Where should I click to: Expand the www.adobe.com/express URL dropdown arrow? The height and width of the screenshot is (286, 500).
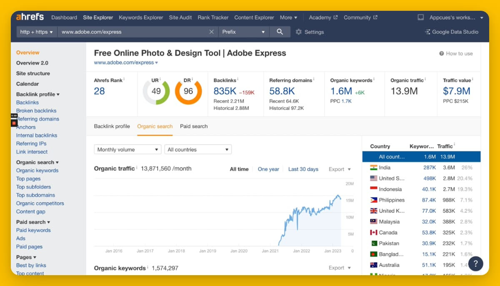157,63
